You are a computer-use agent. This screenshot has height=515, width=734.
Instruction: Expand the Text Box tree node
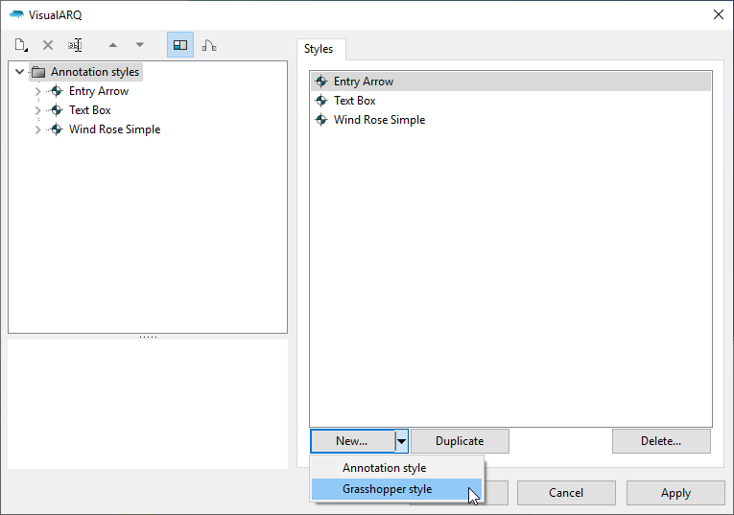coord(38,110)
